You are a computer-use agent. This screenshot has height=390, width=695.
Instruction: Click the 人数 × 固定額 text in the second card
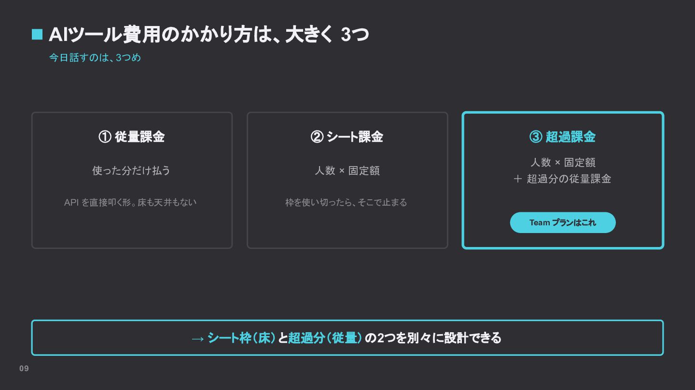click(x=347, y=170)
